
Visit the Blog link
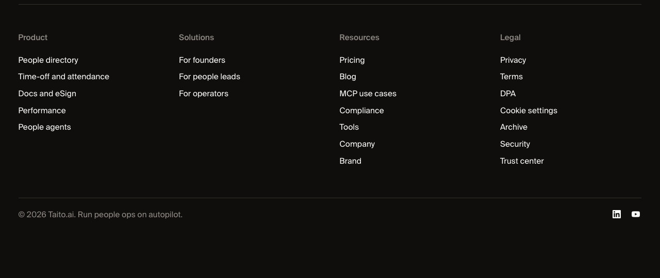coord(348,77)
